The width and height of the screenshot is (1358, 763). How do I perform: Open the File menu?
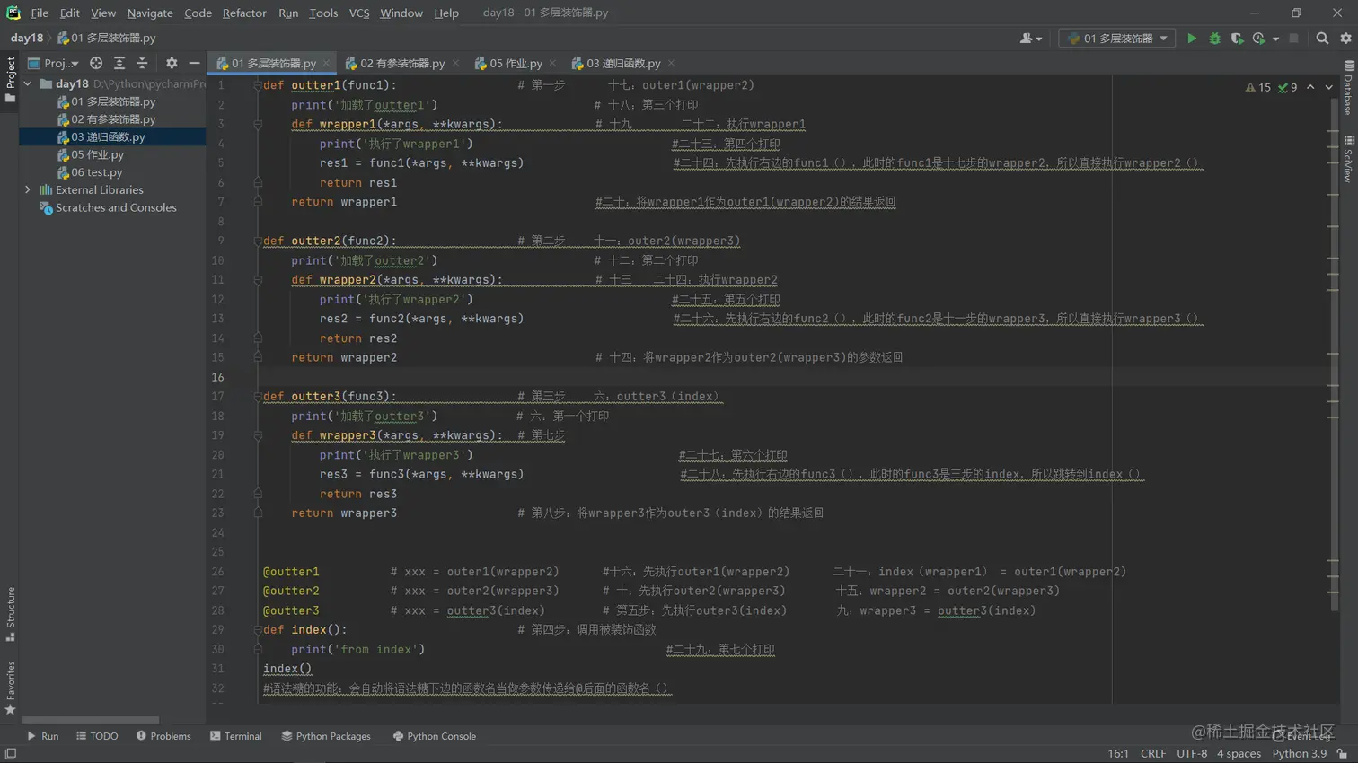40,13
